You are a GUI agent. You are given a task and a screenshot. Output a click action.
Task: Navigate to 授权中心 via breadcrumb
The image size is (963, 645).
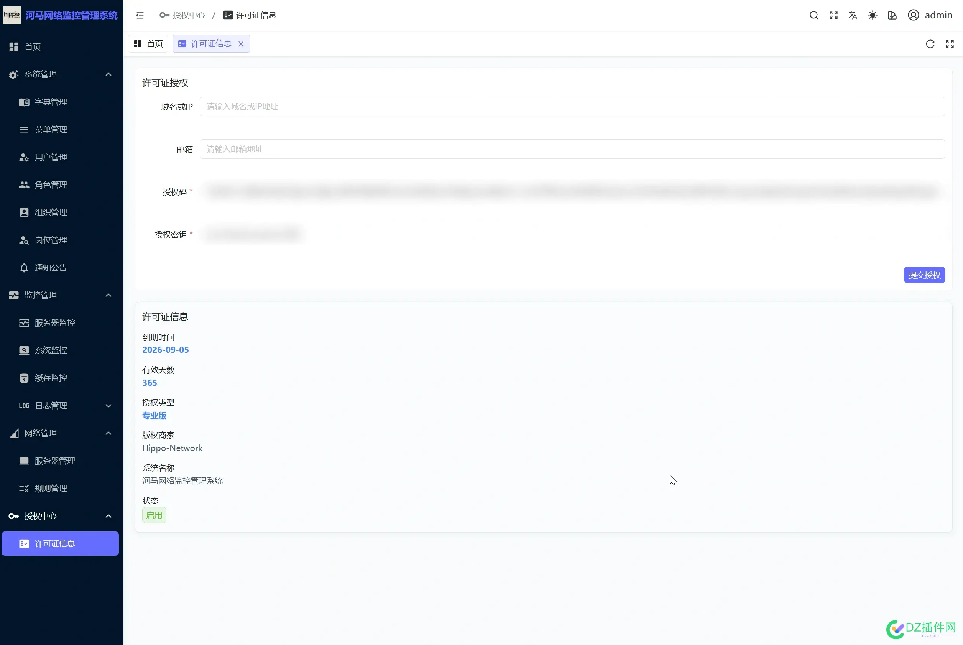coord(188,15)
